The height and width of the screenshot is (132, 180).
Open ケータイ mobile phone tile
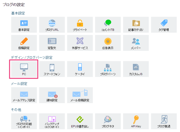point(80,69)
